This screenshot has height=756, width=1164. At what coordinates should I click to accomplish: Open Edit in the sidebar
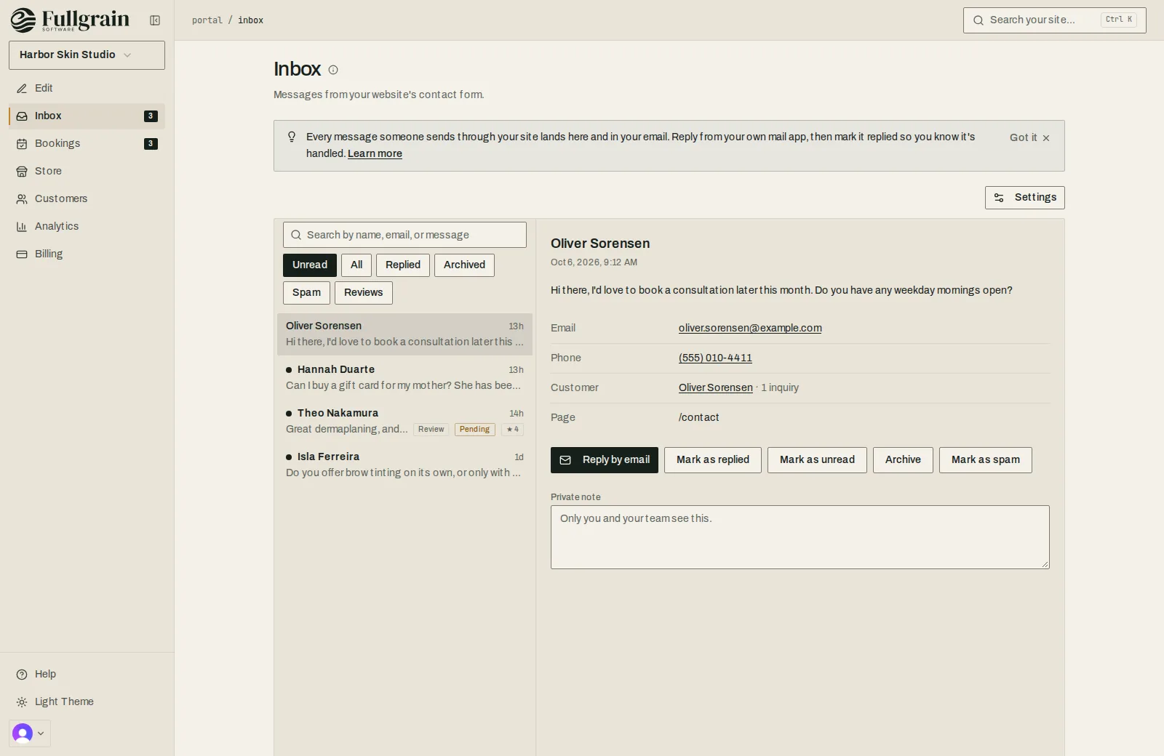tap(87, 88)
